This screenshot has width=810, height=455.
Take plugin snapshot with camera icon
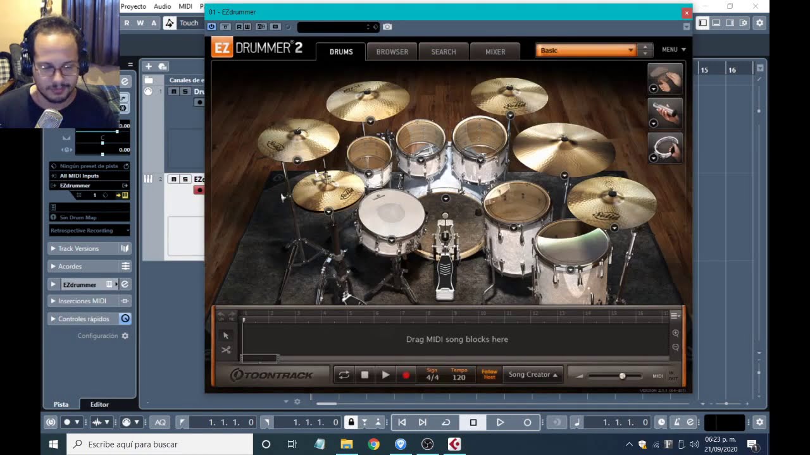point(387,27)
